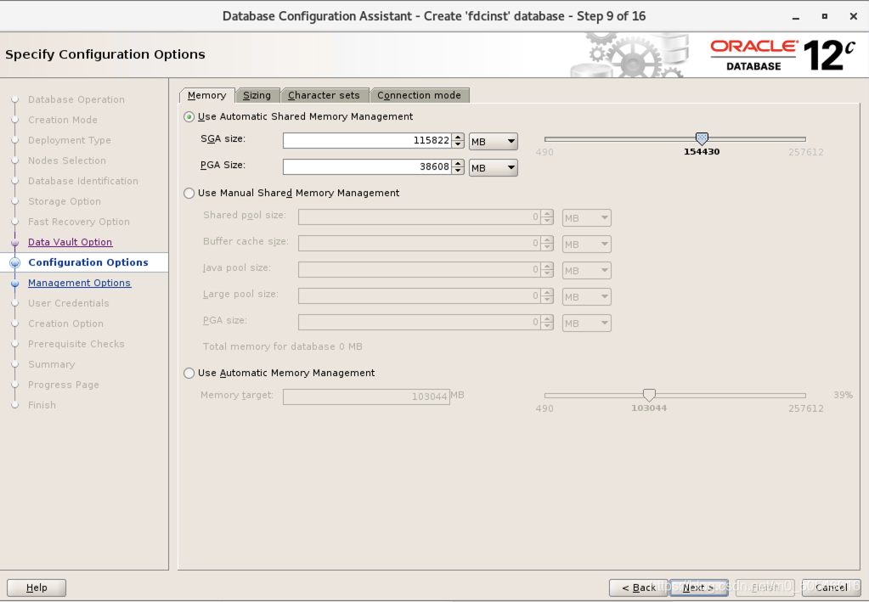This screenshot has height=602, width=869.
Task: Click the 39% memory percentage label
Action: click(x=843, y=395)
